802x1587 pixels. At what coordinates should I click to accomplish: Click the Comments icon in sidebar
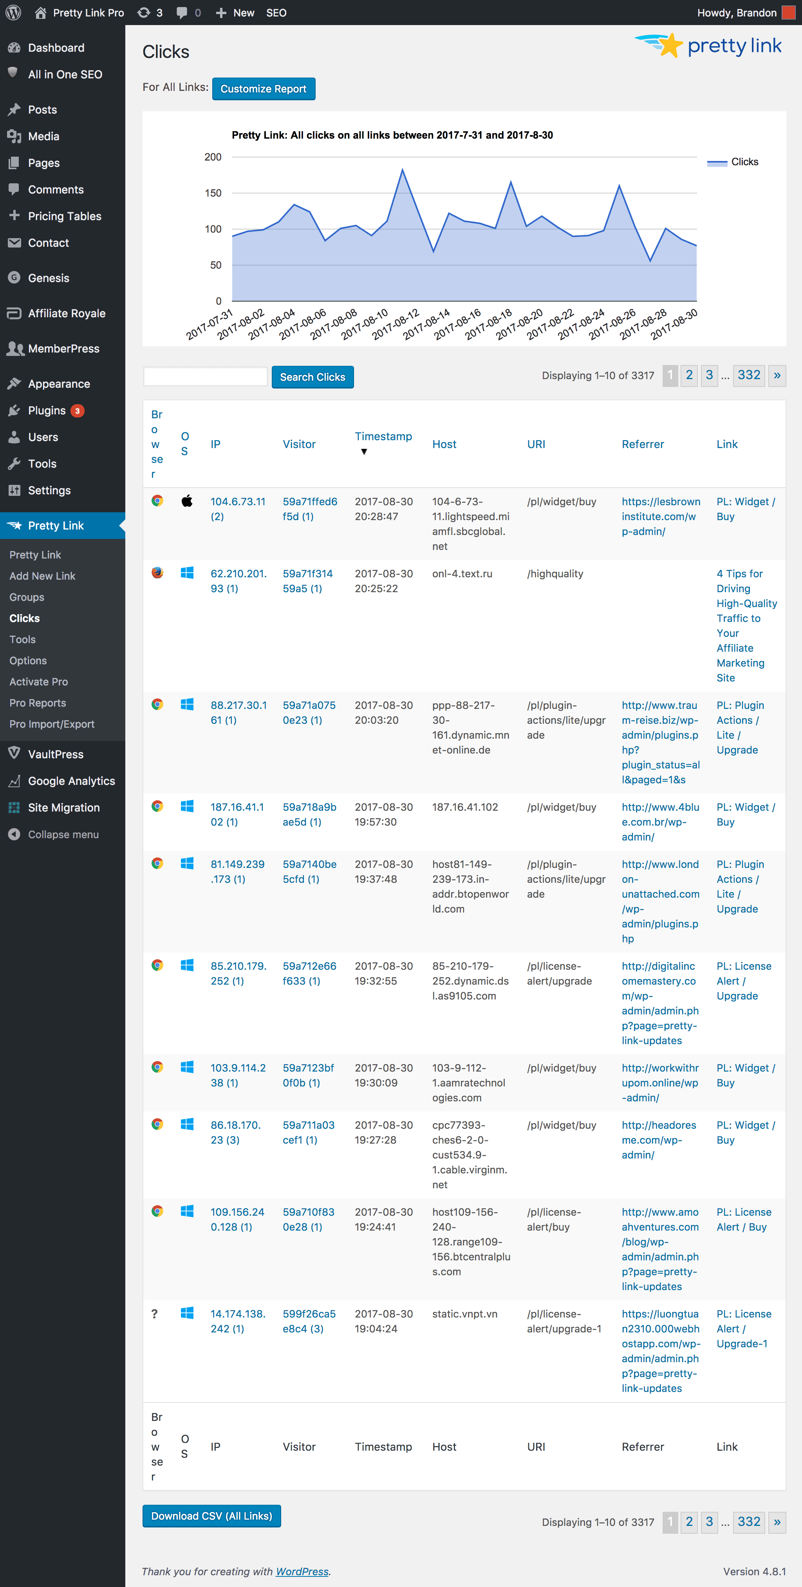point(14,189)
